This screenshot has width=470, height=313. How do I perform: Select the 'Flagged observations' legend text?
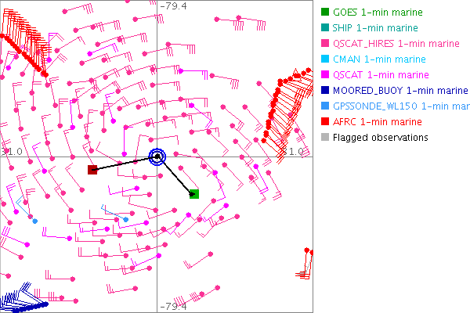(x=380, y=137)
